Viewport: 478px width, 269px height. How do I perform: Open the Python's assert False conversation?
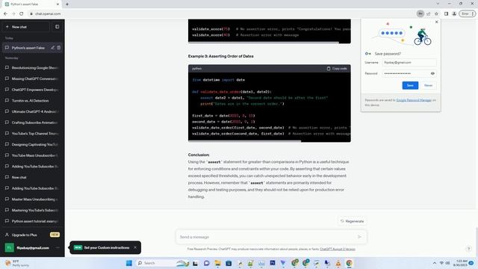(28, 48)
